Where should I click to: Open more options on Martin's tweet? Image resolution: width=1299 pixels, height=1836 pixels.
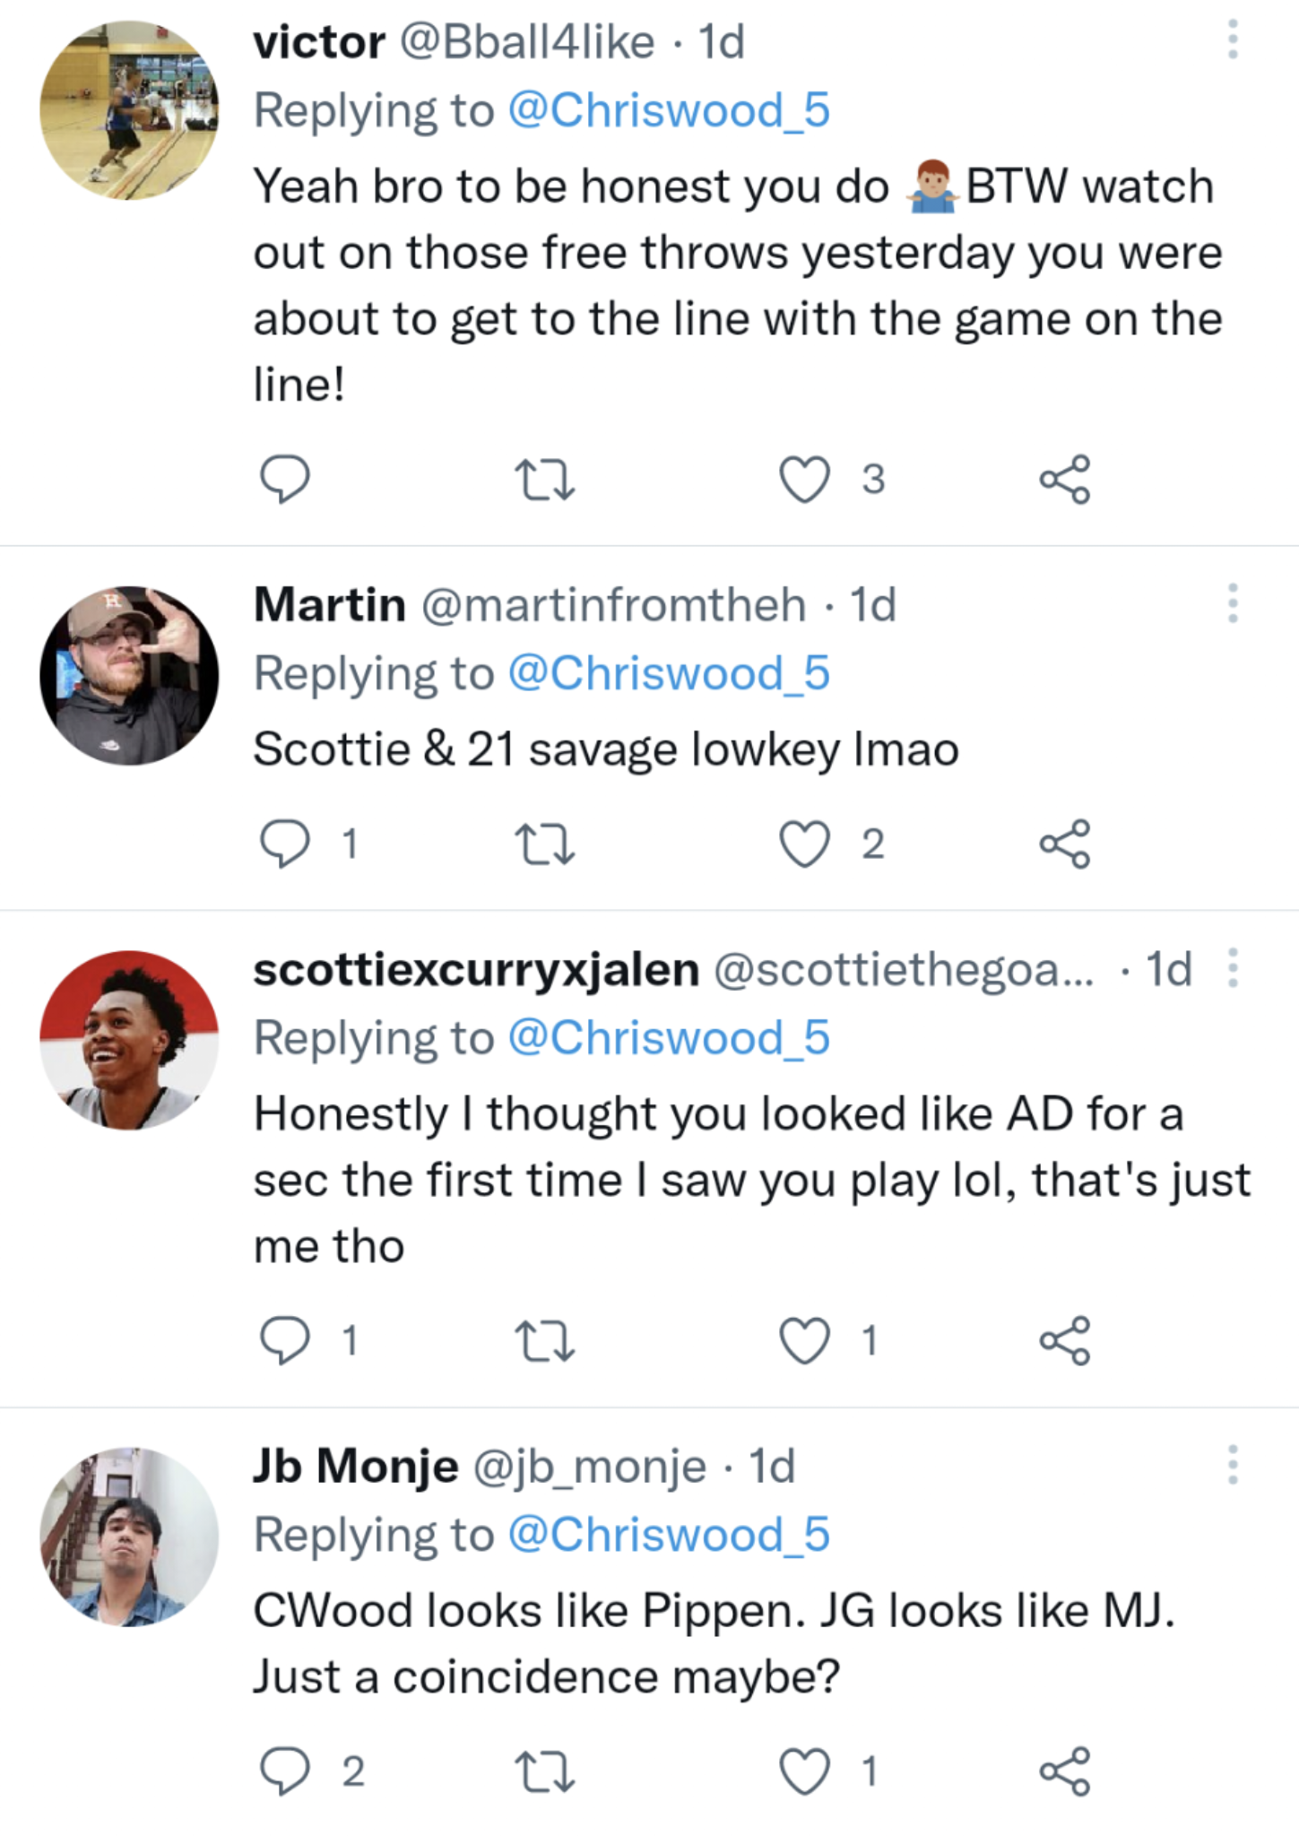pos(1233,603)
